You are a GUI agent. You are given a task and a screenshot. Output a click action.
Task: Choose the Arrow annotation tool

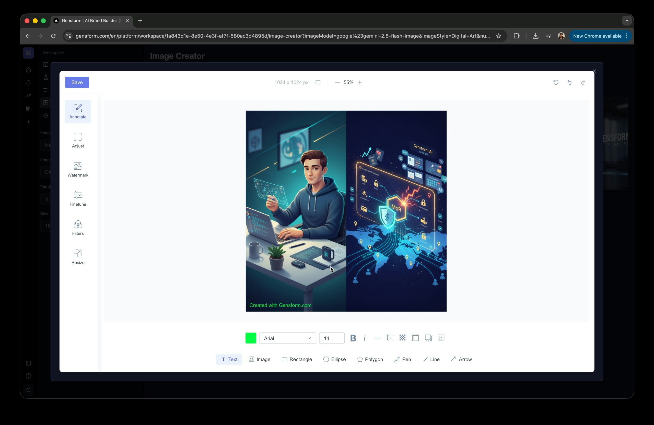[x=461, y=359]
